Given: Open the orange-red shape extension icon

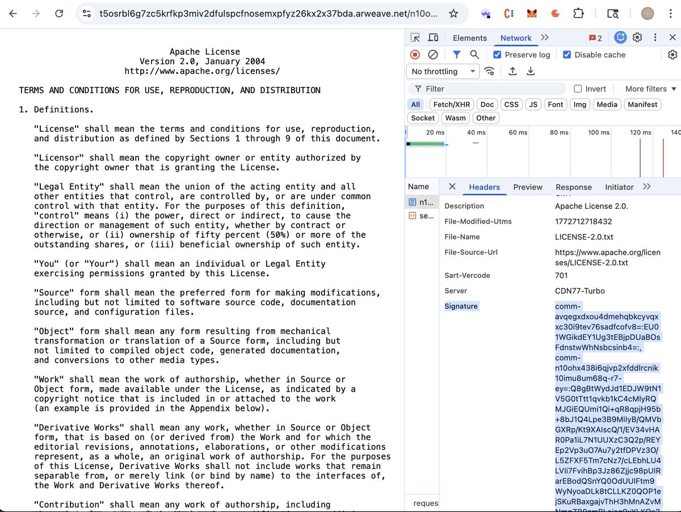Looking at the screenshot, I should (x=555, y=14).
